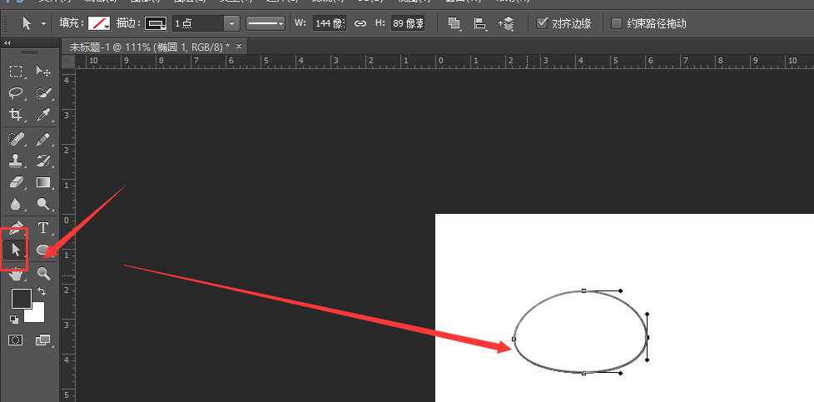The height and width of the screenshot is (402, 814).
Task: Open the stroke line style dropdown
Action: tap(266, 23)
